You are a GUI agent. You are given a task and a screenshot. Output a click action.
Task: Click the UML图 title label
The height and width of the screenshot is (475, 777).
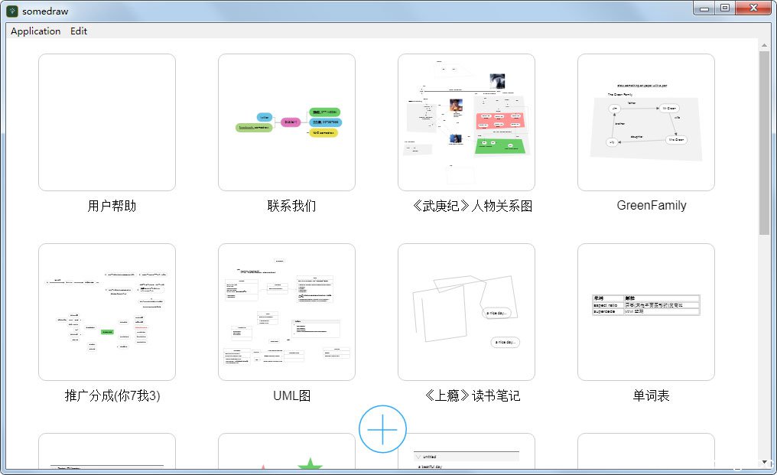[292, 396]
